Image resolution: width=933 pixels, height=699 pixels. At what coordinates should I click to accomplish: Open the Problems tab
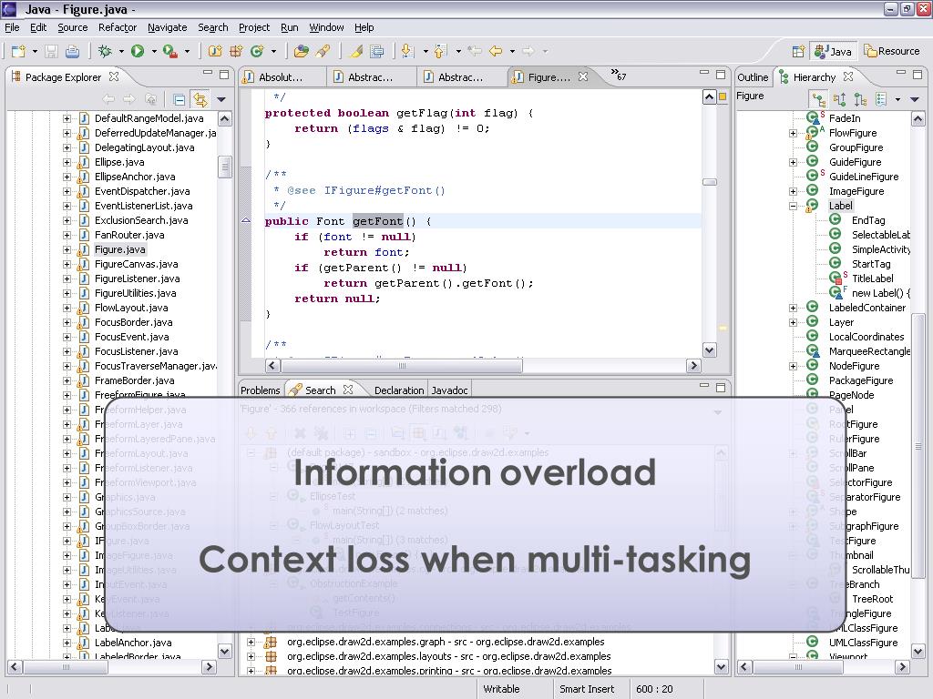[x=260, y=390]
